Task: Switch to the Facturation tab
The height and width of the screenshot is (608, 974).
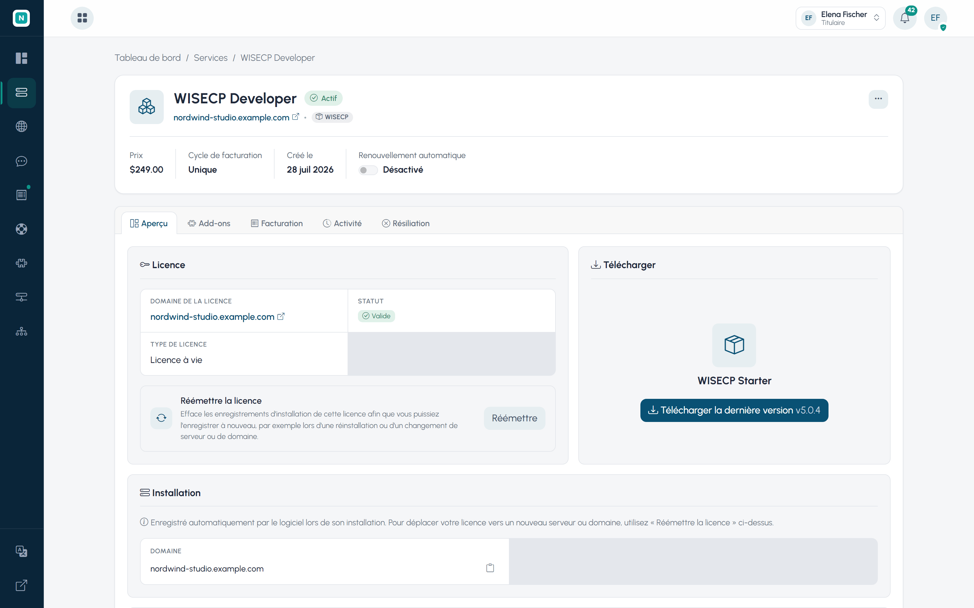Action: [x=277, y=223]
